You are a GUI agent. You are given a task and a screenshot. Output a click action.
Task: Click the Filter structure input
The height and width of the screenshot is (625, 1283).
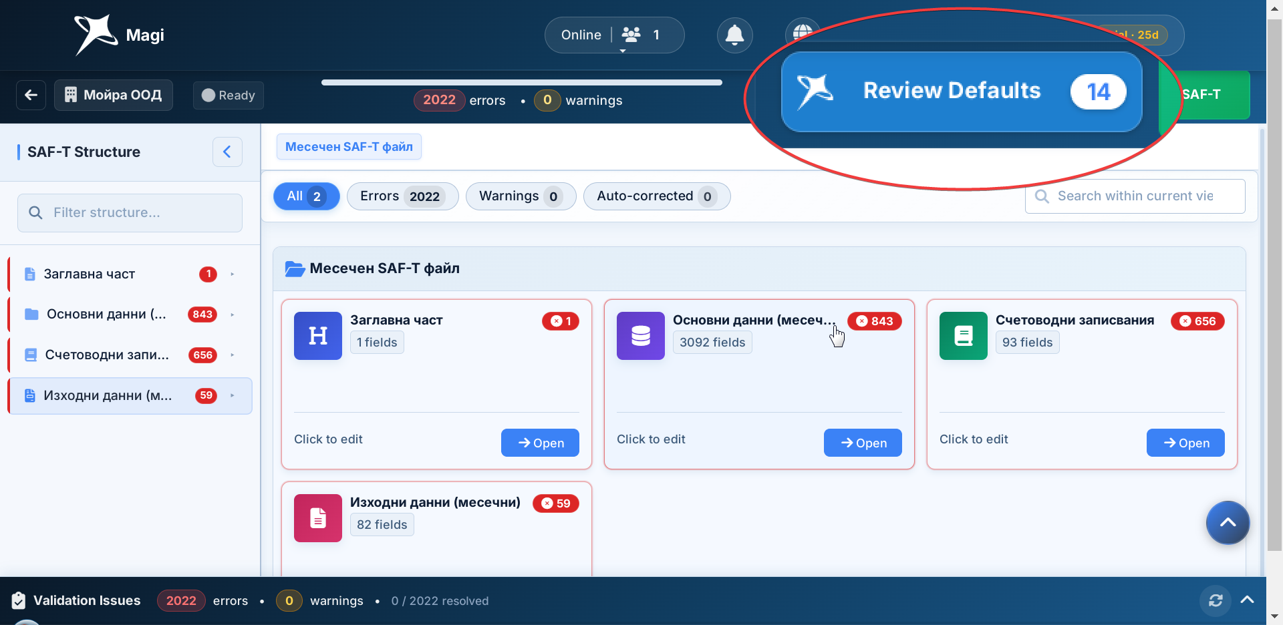pyautogui.click(x=130, y=213)
